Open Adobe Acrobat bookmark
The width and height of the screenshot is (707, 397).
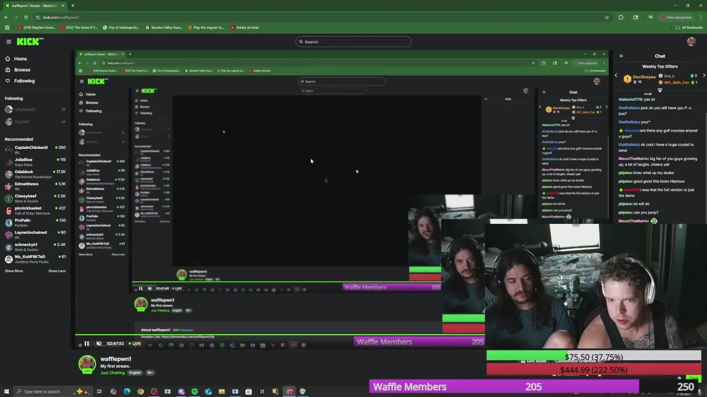point(245,27)
